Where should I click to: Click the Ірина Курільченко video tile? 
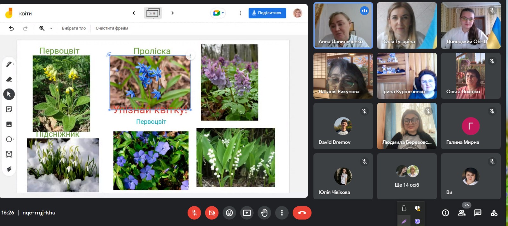coord(407,76)
